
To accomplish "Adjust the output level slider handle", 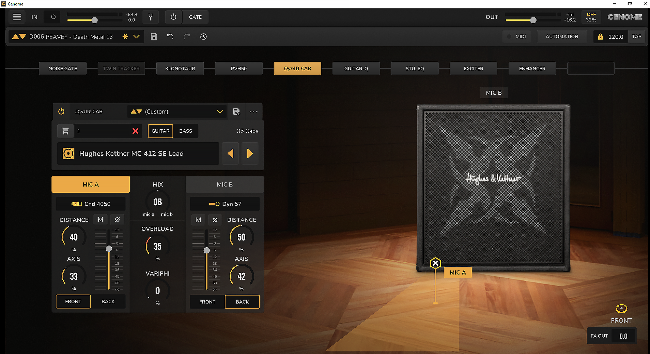I will point(533,20).
